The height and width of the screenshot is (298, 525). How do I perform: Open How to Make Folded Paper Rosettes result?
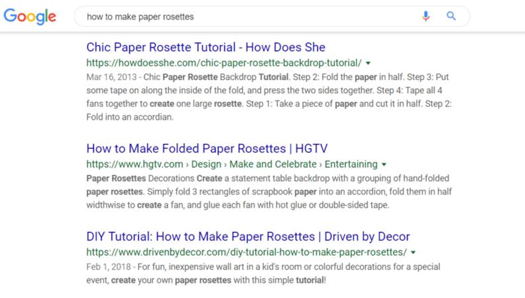pos(207,148)
